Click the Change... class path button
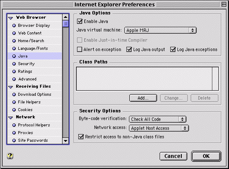Viewport: 229px width, 169px height. (174, 98)
